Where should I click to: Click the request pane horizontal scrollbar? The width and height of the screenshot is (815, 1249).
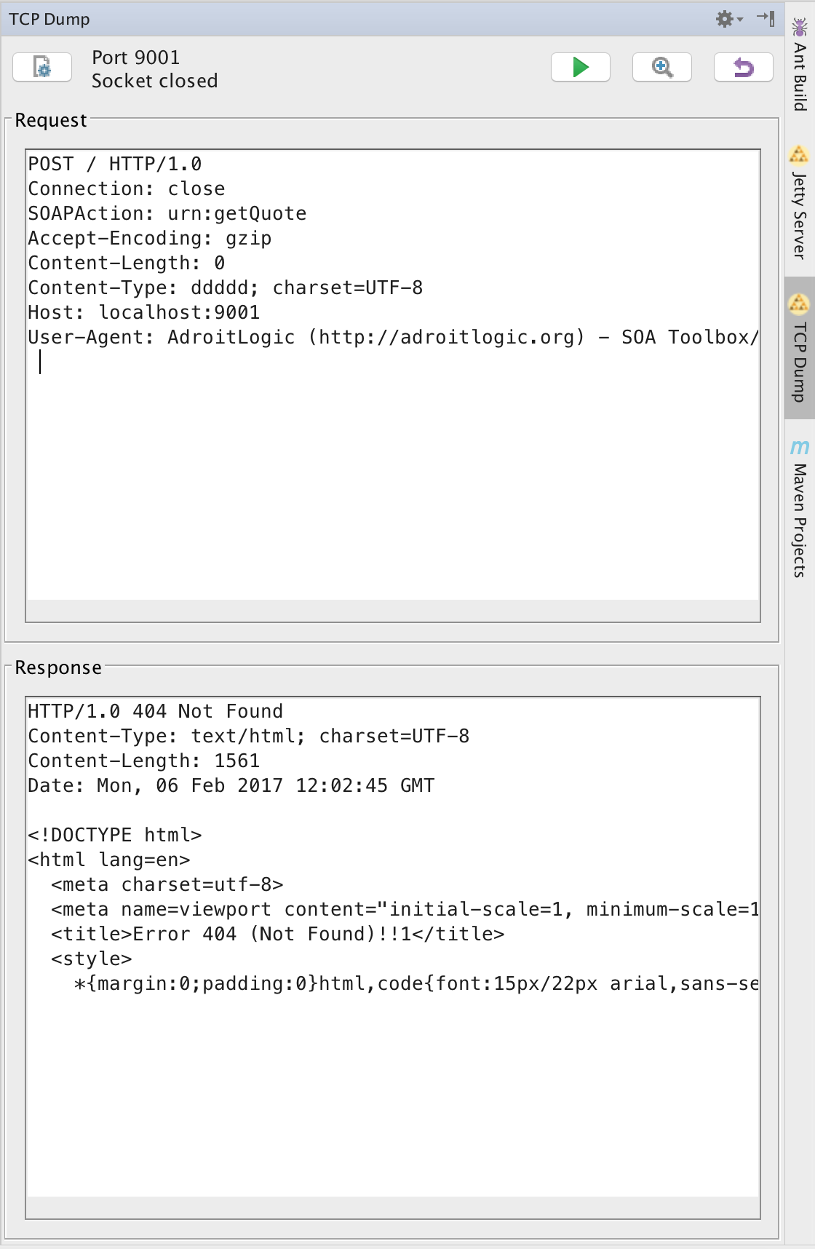(393, 611)
